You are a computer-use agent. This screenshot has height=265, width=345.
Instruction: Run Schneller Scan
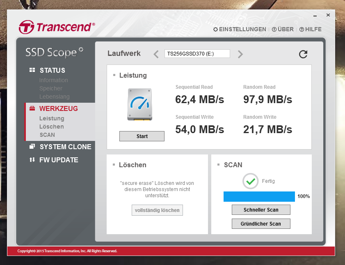[261, 210]
